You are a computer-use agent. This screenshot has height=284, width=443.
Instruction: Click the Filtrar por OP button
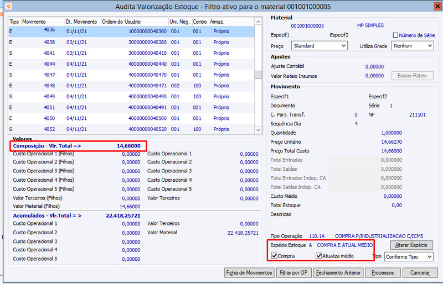(293, 273)
